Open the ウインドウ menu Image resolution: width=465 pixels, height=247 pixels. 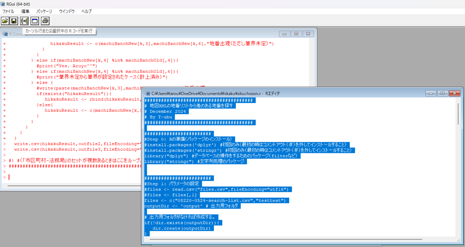click(x=67, y=11)
